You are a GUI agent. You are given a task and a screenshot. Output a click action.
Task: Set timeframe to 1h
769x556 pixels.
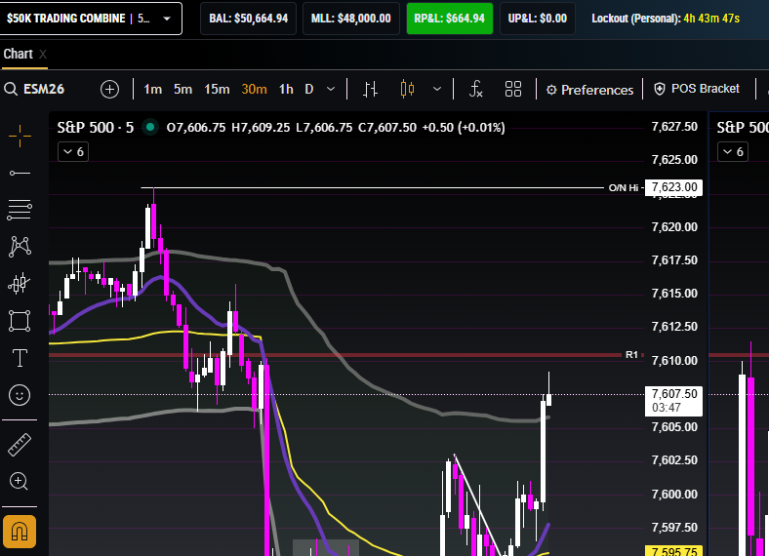286,89
